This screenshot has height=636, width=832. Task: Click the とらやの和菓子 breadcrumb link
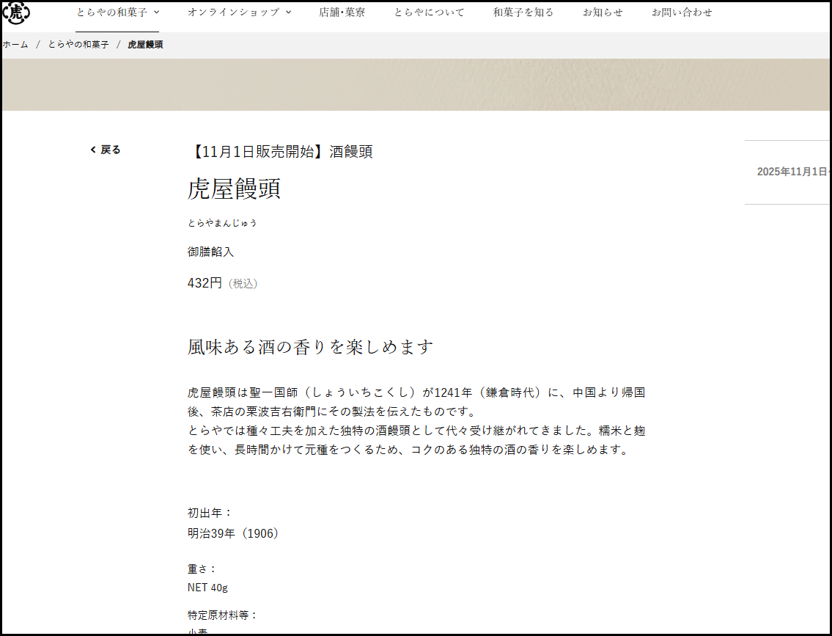click(78, 45)
